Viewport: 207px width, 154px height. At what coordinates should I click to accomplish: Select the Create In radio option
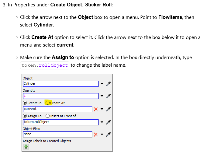tap(25, 103)
